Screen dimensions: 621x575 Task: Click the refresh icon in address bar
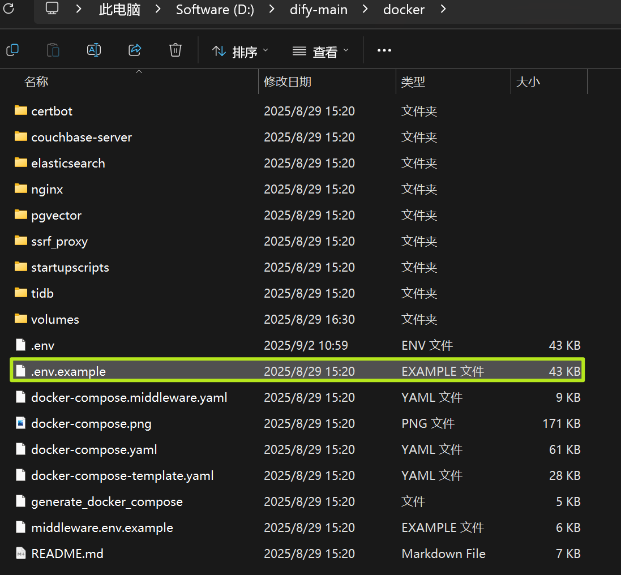tap(8, 8)
